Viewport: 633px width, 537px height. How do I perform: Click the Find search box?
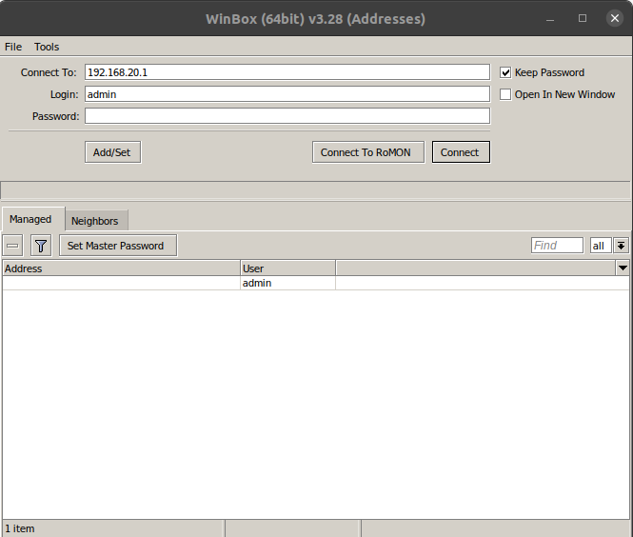(557, 246)
